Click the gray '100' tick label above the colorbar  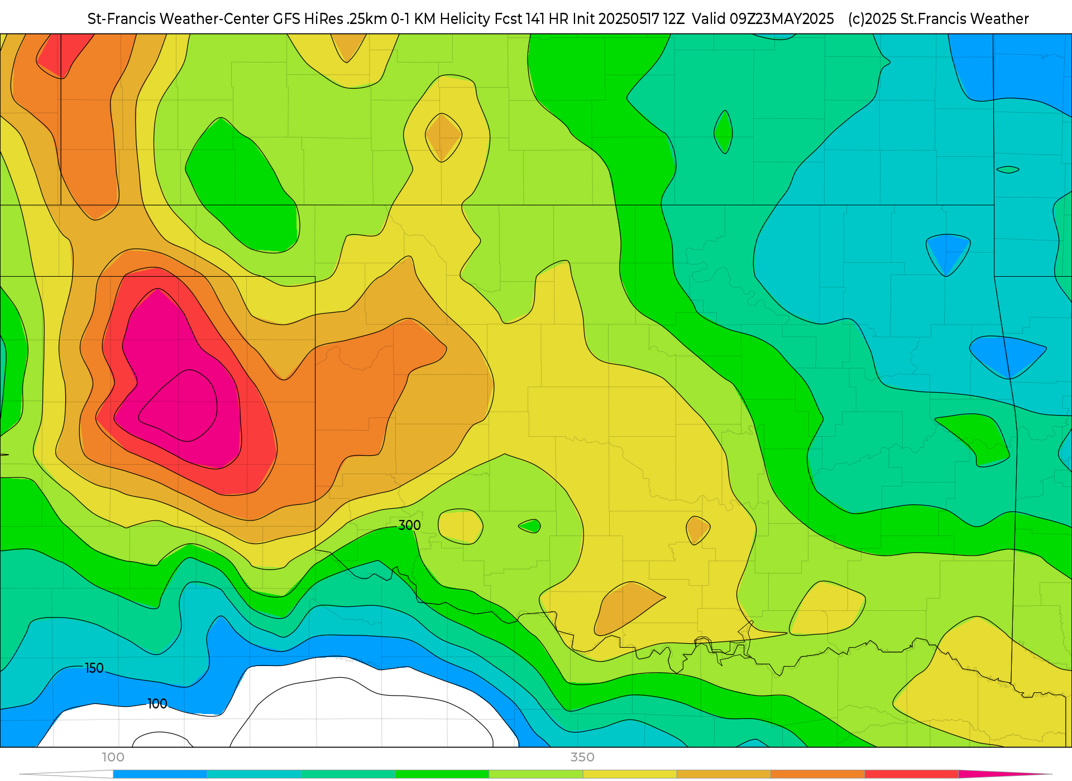(x=113, y=757)
